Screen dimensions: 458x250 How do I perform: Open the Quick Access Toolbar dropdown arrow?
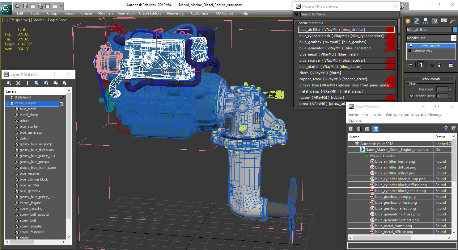click(x=61, y=6)
